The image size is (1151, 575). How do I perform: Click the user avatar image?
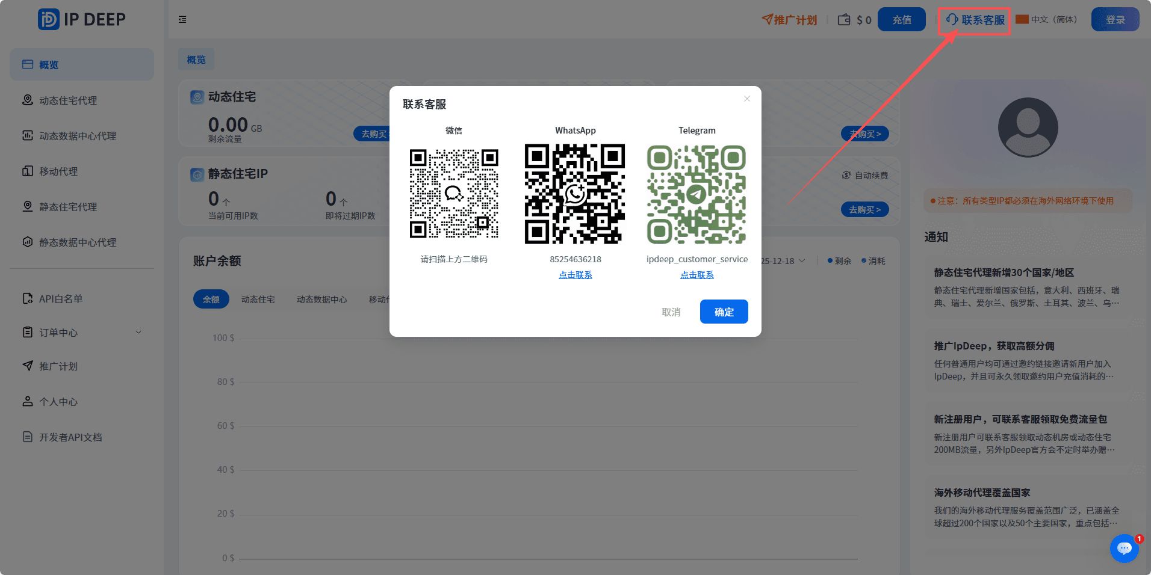[x=1028, y=128]
